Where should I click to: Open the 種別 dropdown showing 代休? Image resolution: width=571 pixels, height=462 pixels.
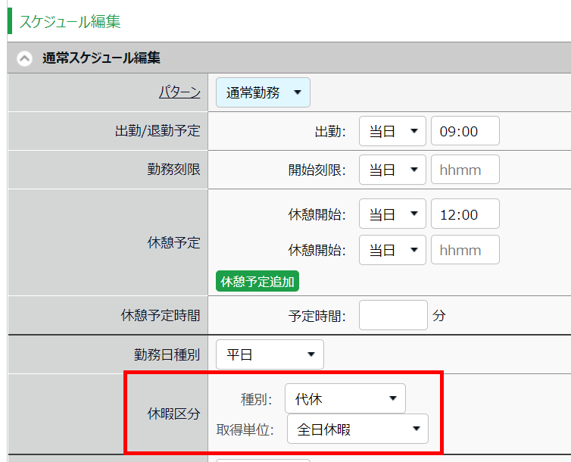345,398
